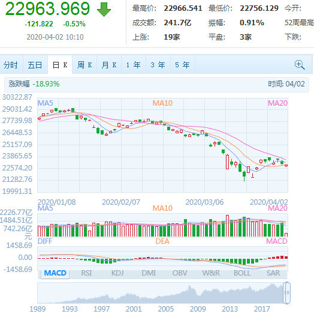Screen dimensions: 314x314
Task: Switch to the 分时 intraday tab
Action: [x=10, y=65]
